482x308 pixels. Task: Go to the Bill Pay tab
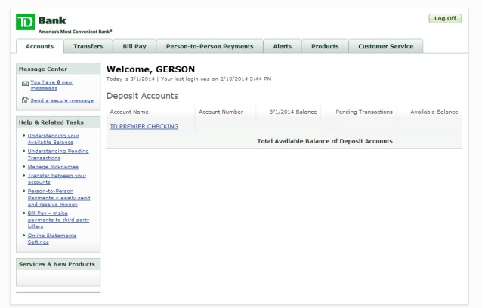[134, 46]
